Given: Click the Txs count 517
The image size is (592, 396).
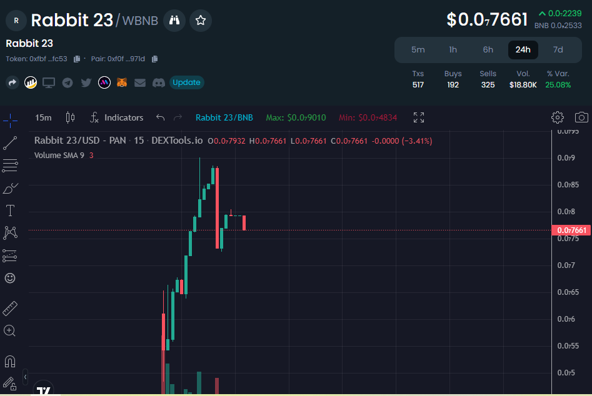Looking at the screenshot, I should tap(418, 85).
